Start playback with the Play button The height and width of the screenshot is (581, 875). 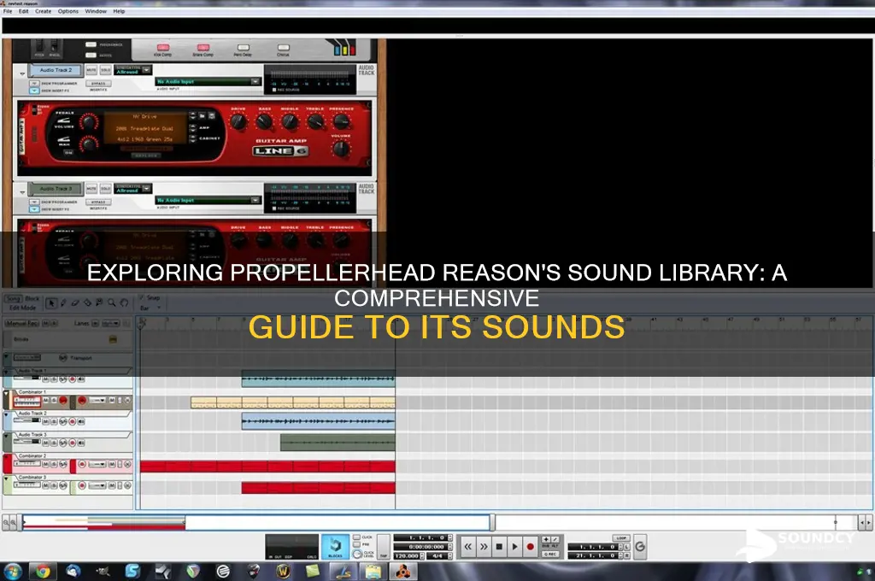[514, 547]
